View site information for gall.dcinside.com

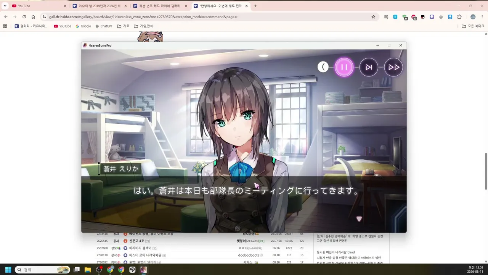44,17
